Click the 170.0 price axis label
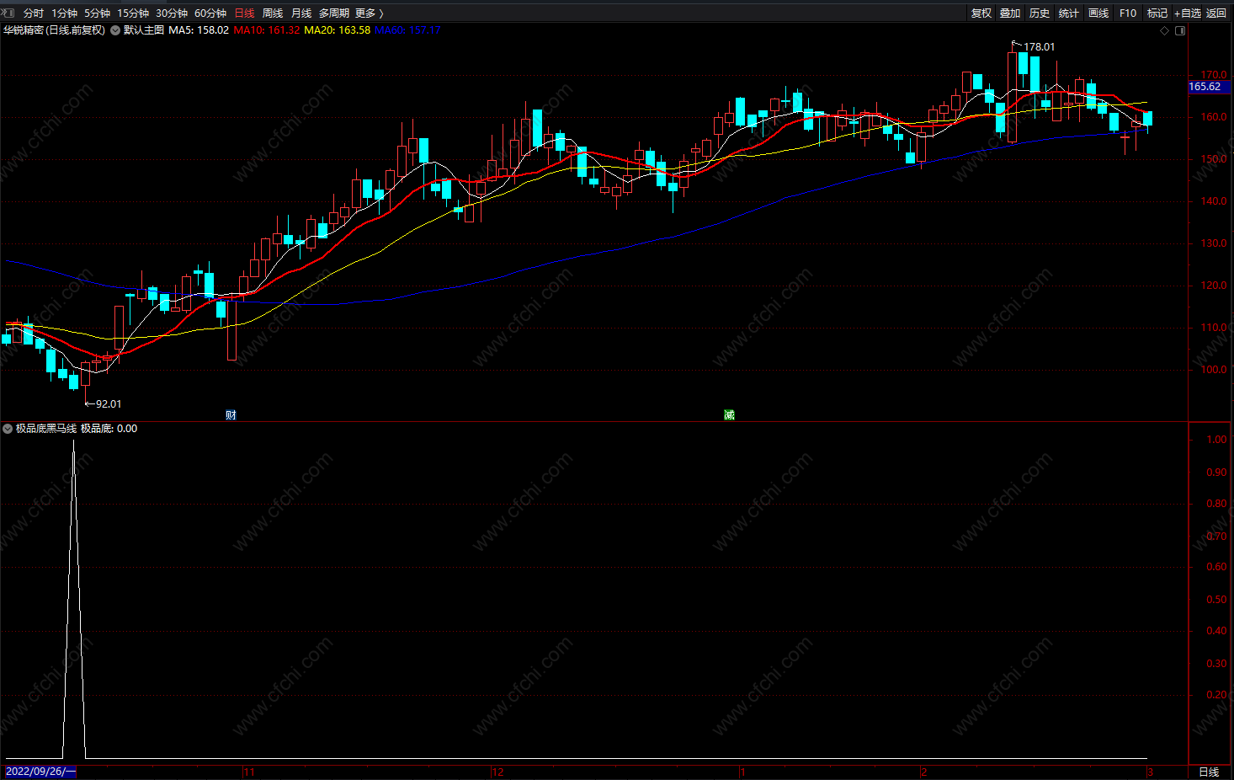Viewport: 1234px width, 780px height. pos(1215,75)
